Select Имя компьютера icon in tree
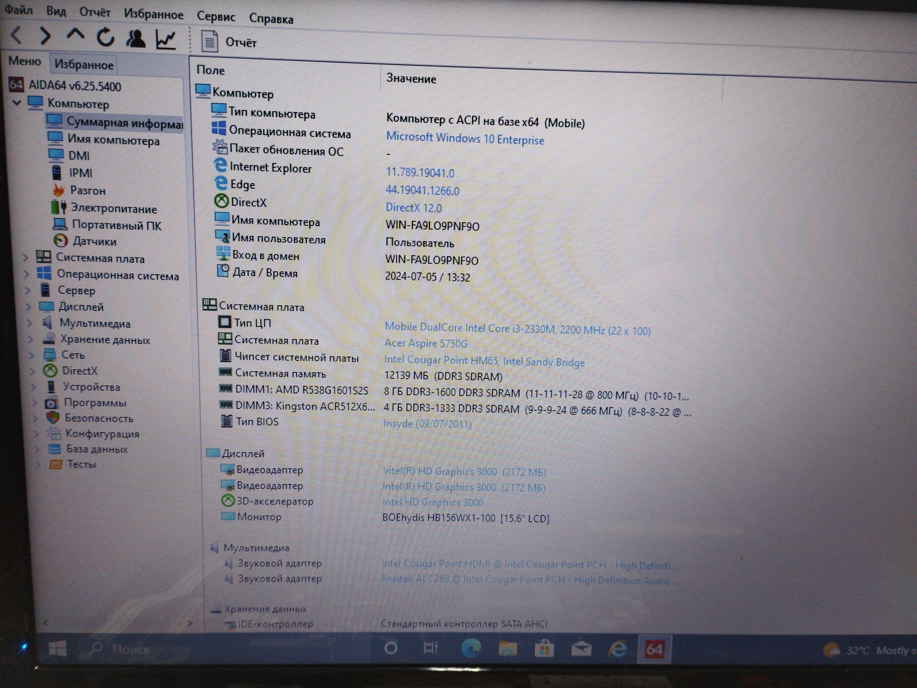 (x=55, y=138)
